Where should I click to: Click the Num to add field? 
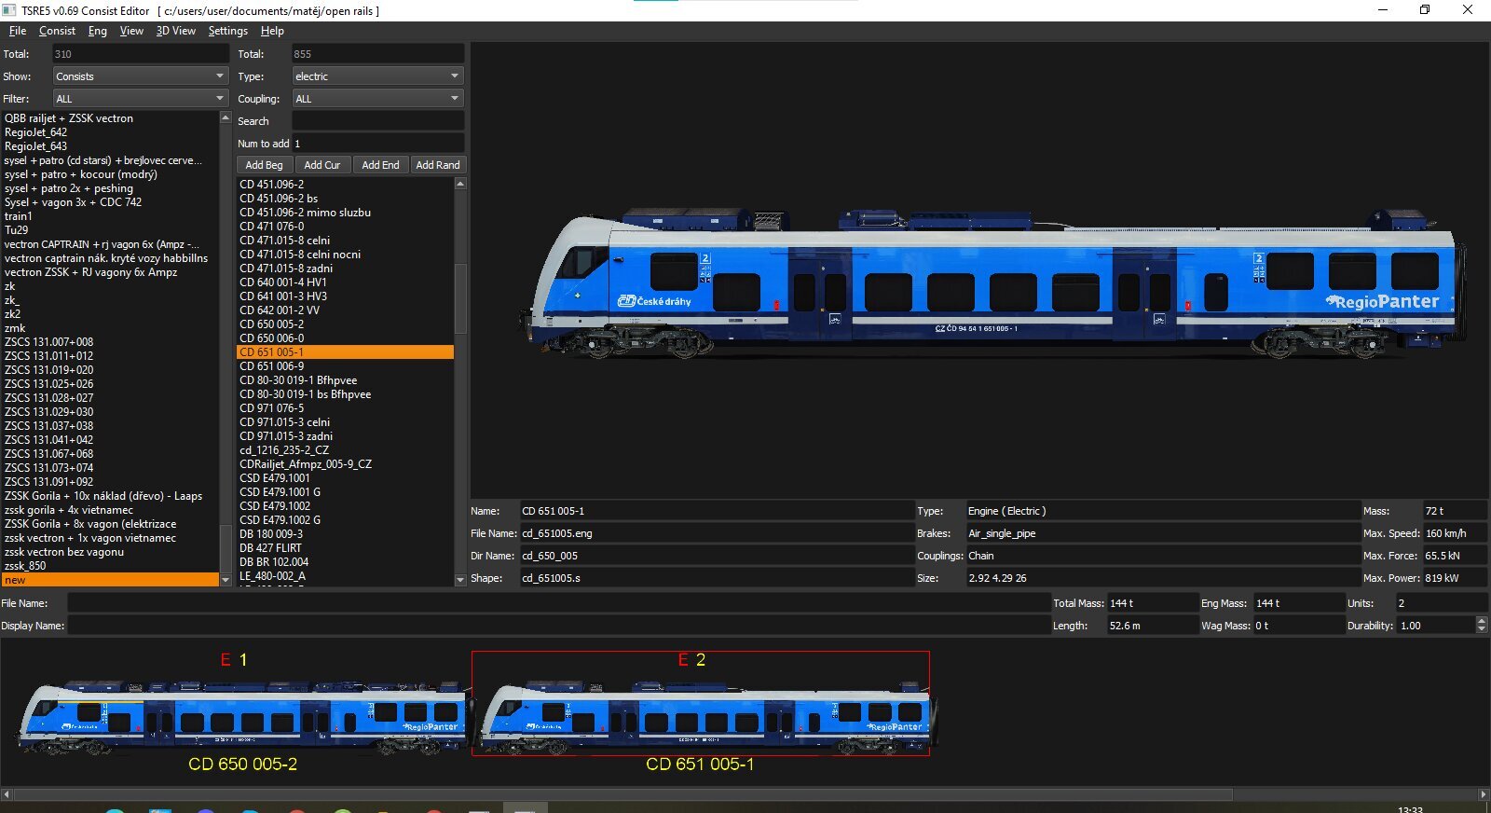377,144
